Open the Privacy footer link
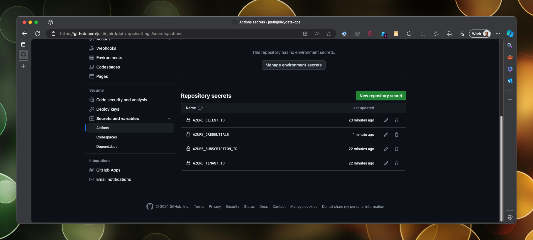 point(215,207)
